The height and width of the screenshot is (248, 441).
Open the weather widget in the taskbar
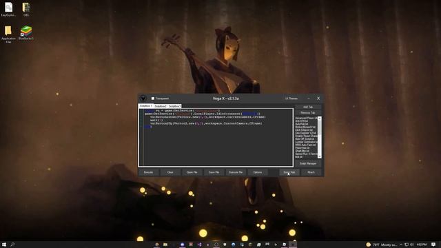(x=382, y=245)
